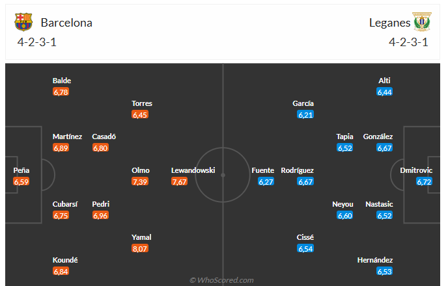The image size is (448, 286).
Task: Click Pedri's 6,96 rating badge
Action: click(x=100, y=216)
